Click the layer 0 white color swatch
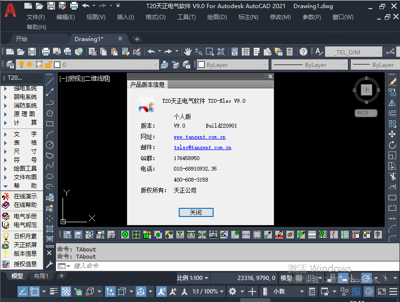 point(57,65)
